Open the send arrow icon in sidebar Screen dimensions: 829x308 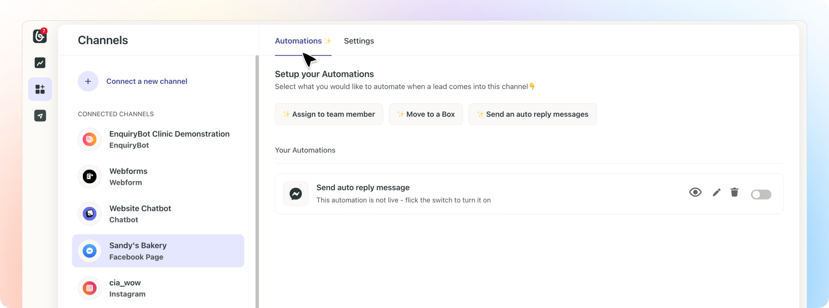[x=40, y=116]
